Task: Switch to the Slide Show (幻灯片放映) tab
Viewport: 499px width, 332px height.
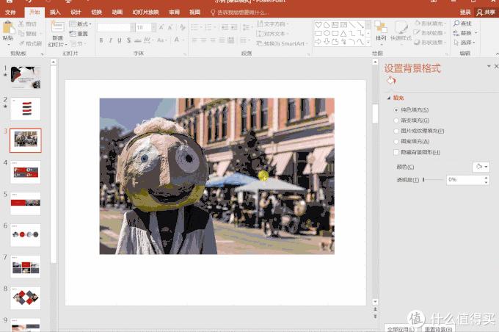Action: click(x=146, y=12)
